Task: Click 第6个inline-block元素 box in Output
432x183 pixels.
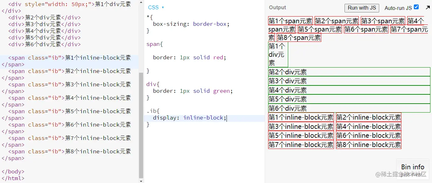Action: tap(368, 135)
